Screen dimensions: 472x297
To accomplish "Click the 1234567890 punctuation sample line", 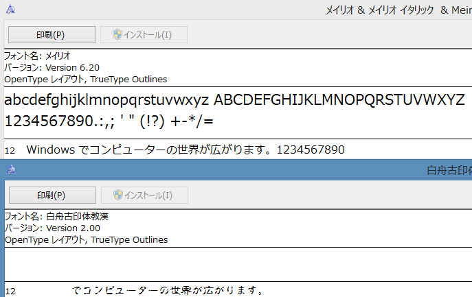I will pos(109,121).
